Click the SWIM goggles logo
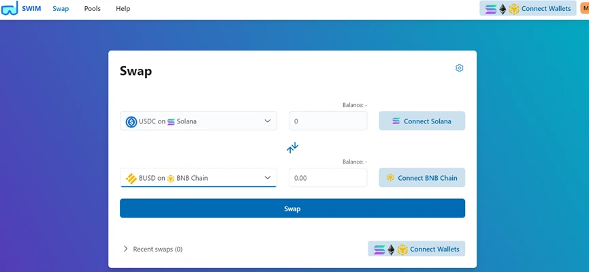This screenshot has height=272, width=589. coord(10,8)
